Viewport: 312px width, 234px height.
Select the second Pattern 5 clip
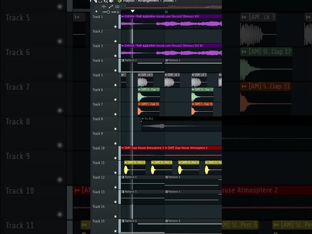tap(193, 197)
